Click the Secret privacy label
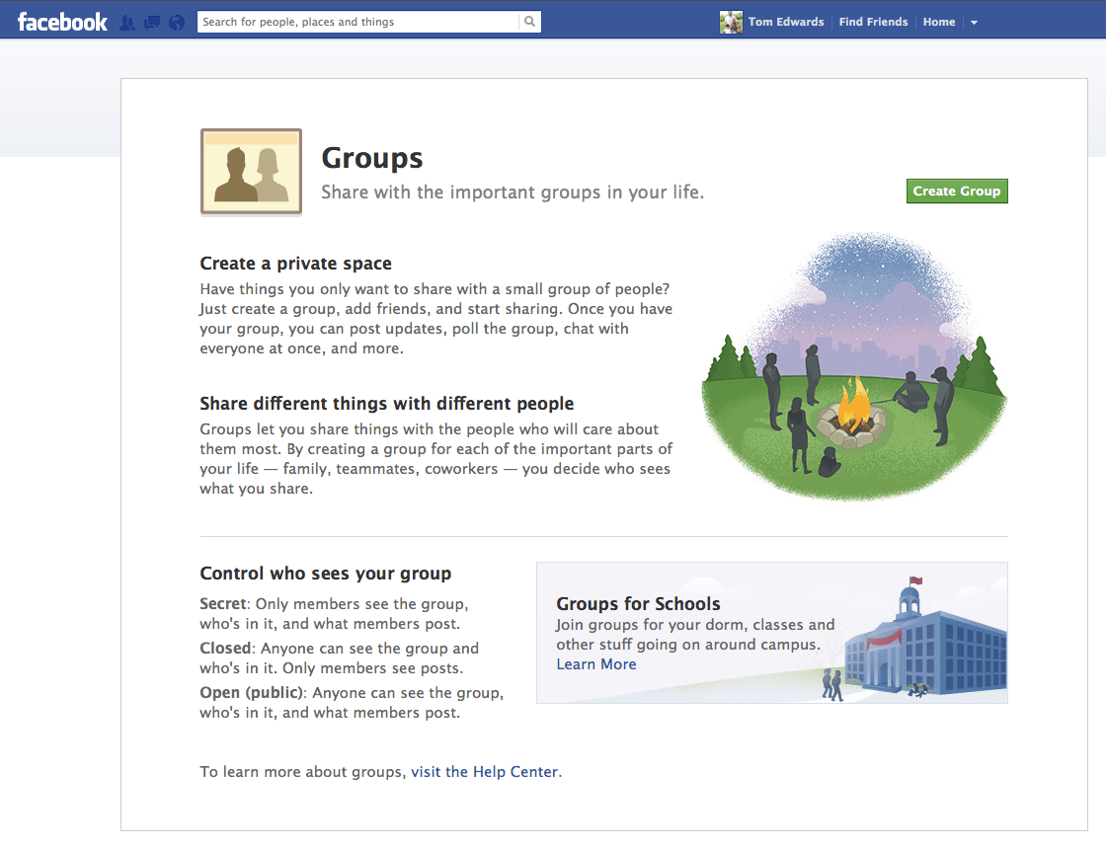 [223, 604]
